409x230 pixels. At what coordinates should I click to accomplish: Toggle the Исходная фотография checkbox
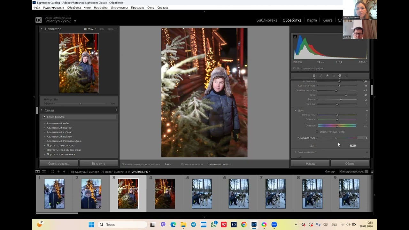(x=294, y=68)
